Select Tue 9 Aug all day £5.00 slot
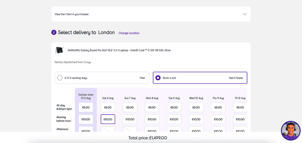This screenshot has height=143, width=302. 174,107
